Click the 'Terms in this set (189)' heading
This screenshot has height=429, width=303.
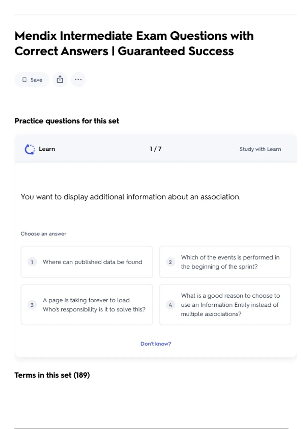pos(52,375)
